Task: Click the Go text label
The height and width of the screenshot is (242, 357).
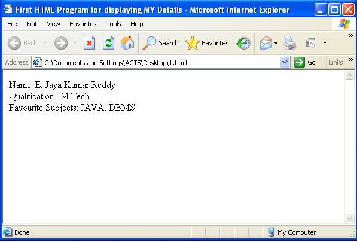Action: pyautogui.click(x=312, y=62)
